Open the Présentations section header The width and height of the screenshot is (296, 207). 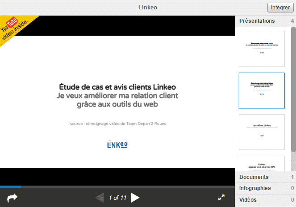point(266,21)
